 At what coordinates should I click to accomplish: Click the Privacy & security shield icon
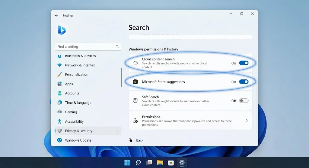(59, 131)
